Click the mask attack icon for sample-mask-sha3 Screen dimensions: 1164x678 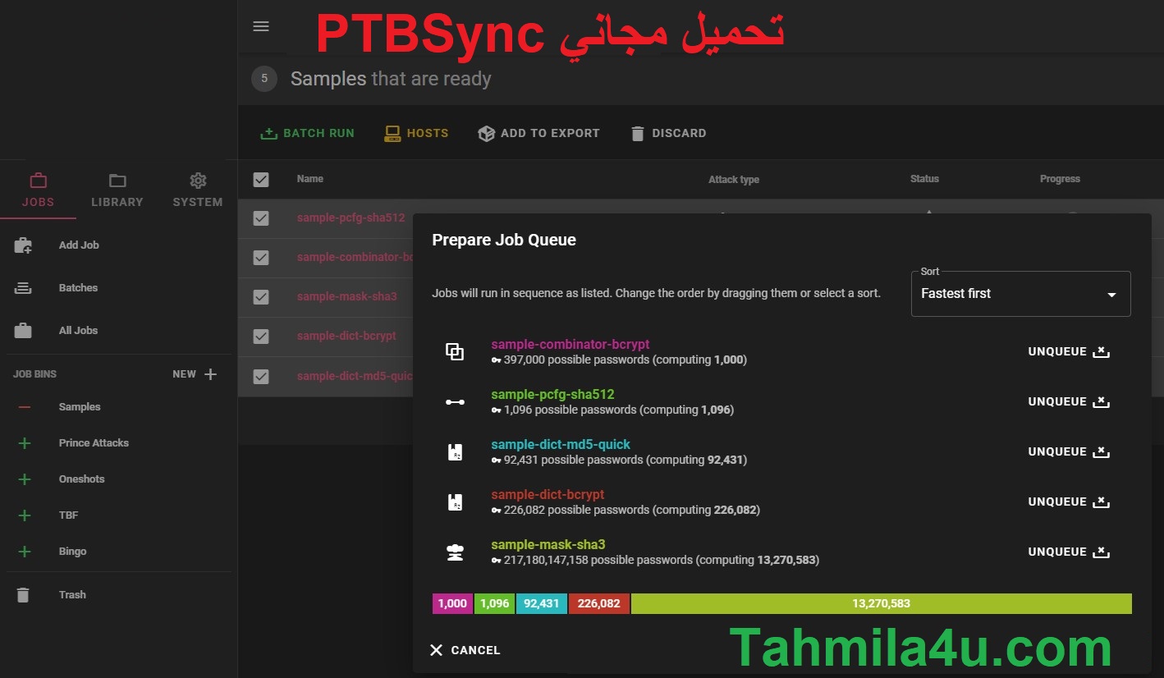(x=455, y=552)
